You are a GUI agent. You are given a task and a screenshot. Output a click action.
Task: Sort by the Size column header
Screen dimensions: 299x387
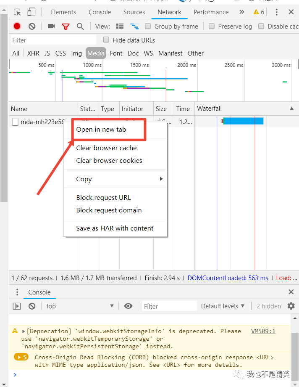[164, 109]
